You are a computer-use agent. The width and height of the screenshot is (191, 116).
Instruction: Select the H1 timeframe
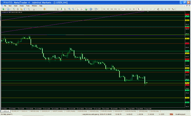tap(119, 9)
